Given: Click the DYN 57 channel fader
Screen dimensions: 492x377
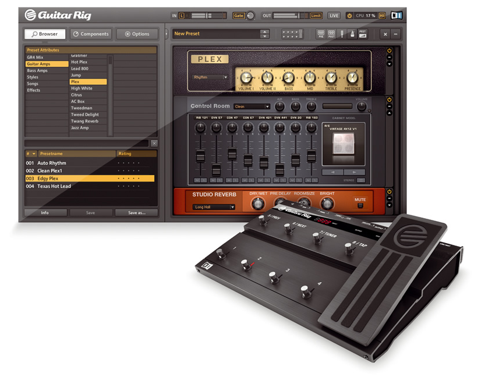Looking at the screenshot, I should (216, 170).
